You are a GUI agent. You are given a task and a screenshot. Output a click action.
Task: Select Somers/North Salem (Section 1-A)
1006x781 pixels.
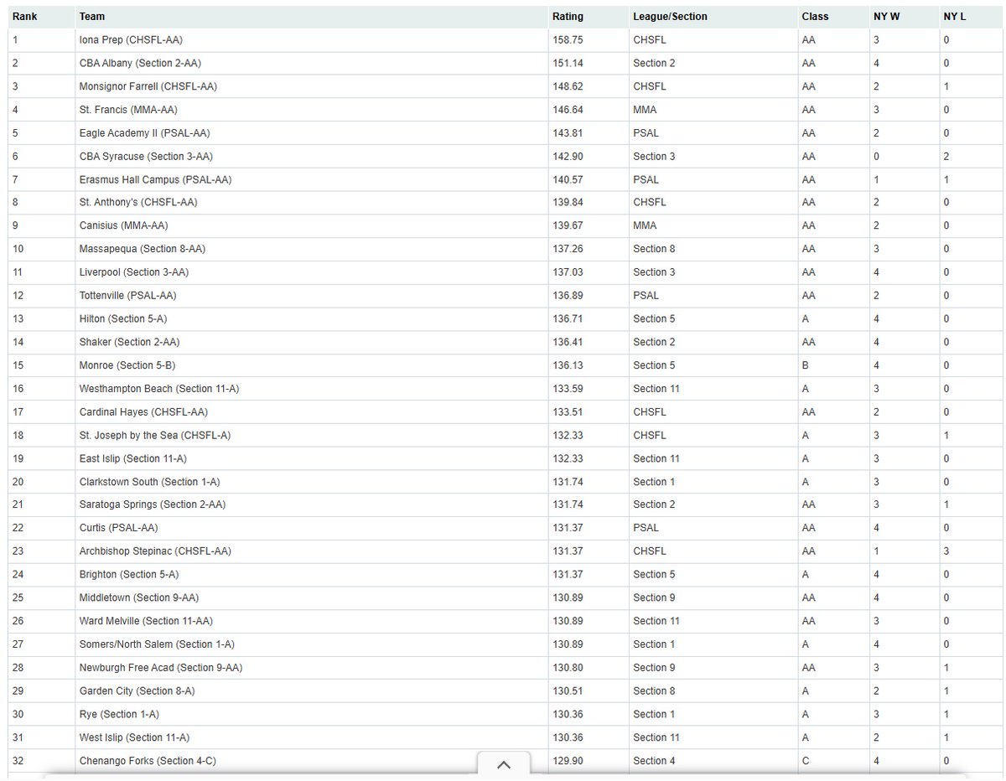point(157,644)
